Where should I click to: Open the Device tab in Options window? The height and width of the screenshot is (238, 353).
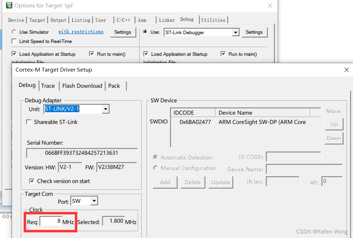coord(16,20)
